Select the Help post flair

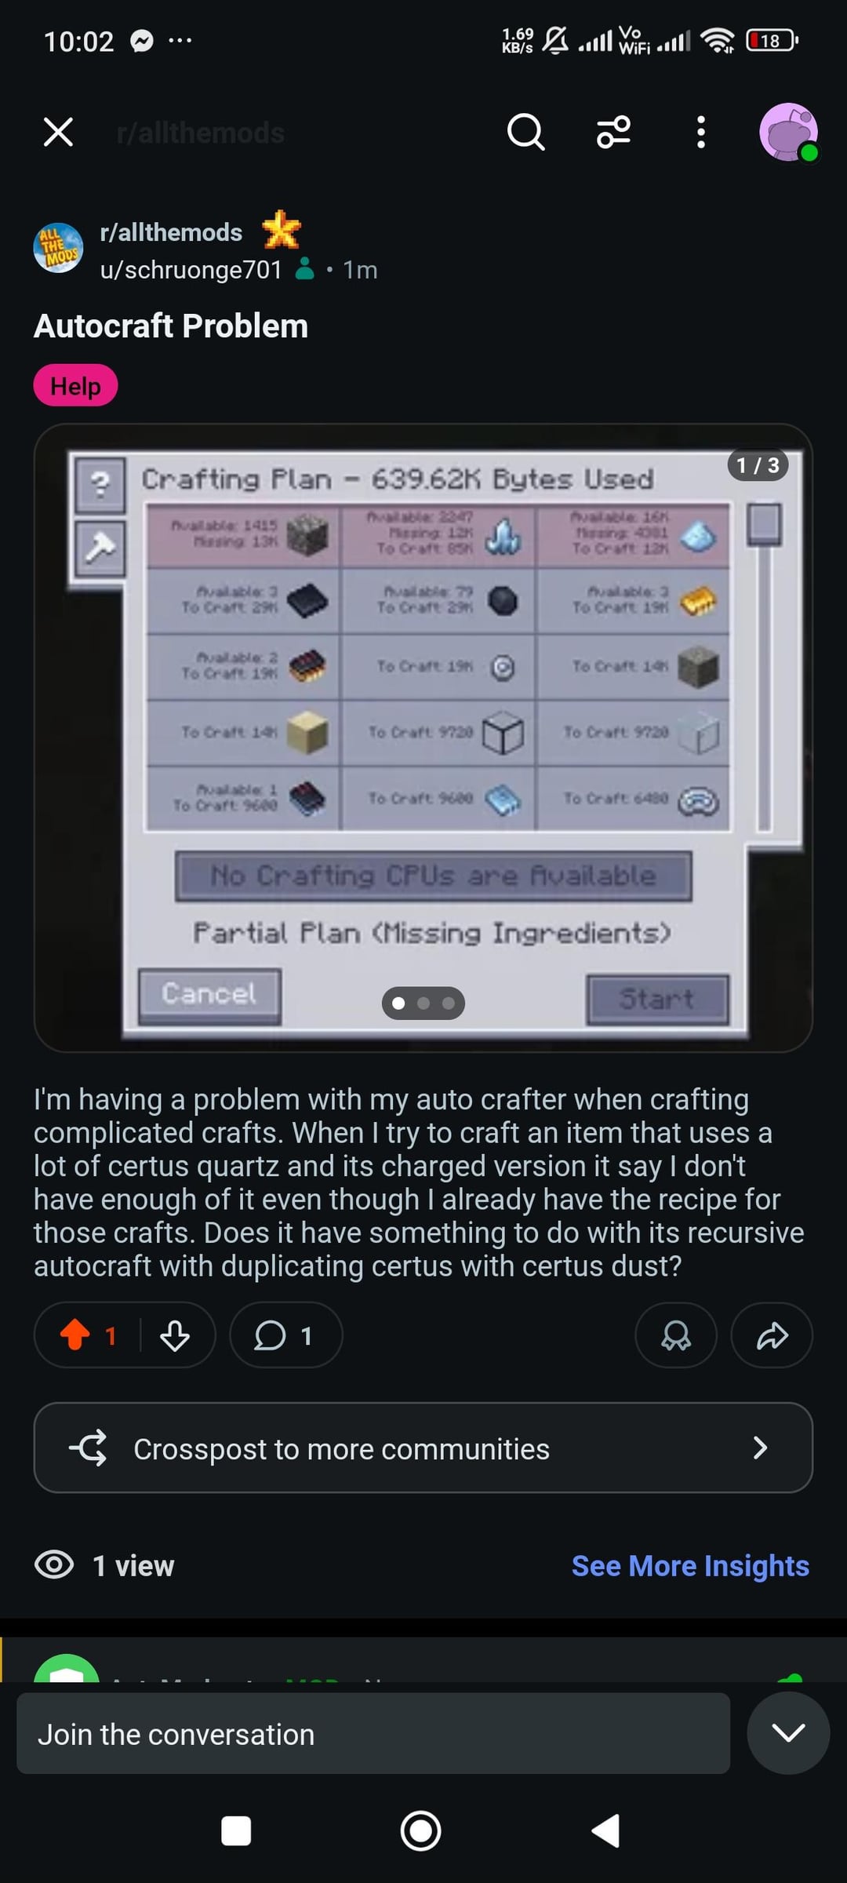click(75, 385)
